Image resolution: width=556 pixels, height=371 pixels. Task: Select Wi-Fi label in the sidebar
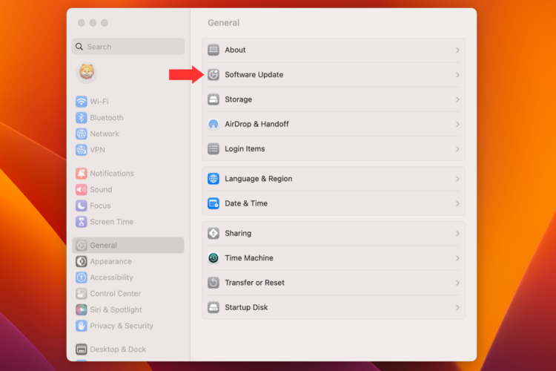point(99,102)
